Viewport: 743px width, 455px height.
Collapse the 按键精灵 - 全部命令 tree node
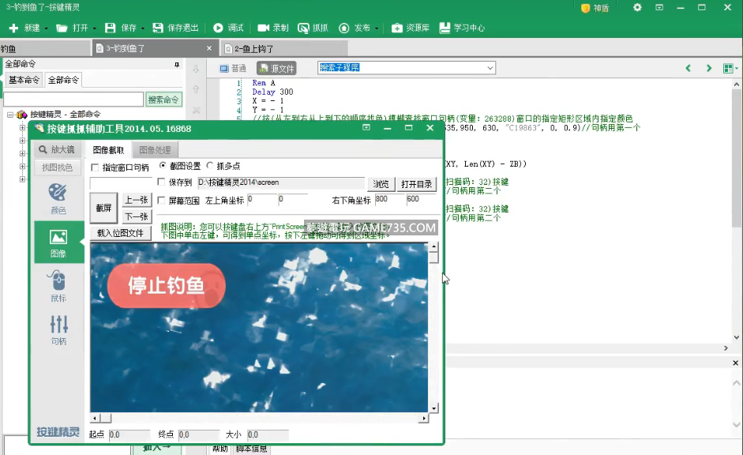click(10, 115)
